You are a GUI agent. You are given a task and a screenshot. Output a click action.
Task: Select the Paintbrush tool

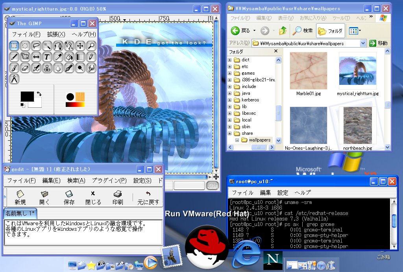(x=14, y=68)
